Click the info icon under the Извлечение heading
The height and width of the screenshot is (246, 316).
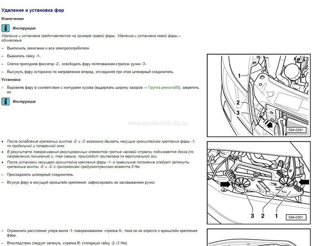pyautogui.click(x=5, y=28)
